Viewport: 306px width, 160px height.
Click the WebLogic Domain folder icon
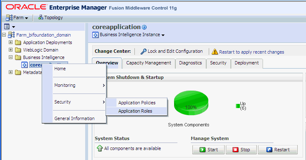(x=18, y=50)
